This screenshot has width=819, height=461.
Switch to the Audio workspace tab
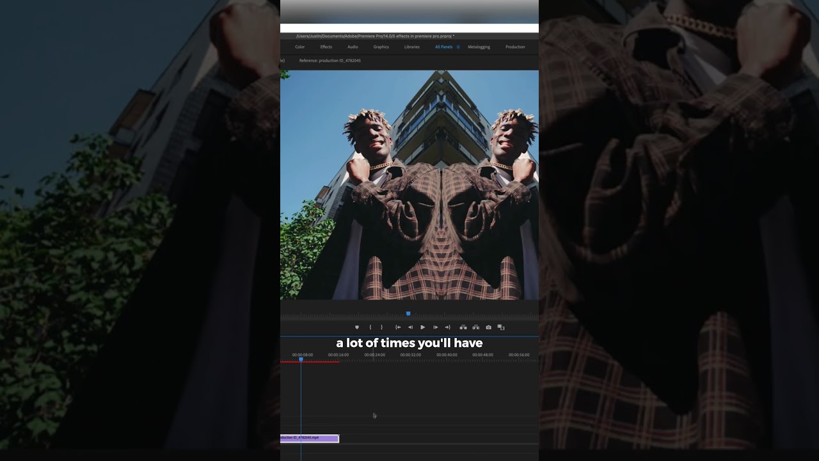pyautogui.click(x=353, y=47)
